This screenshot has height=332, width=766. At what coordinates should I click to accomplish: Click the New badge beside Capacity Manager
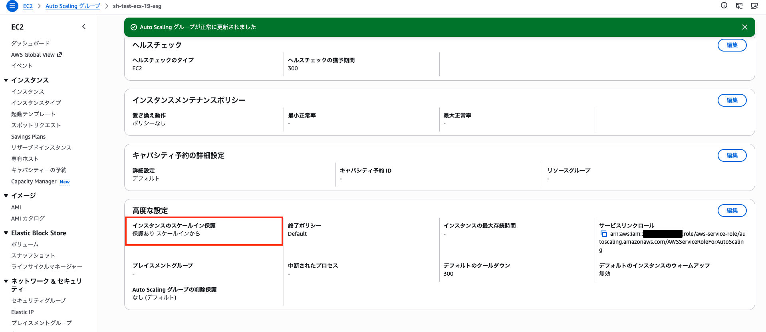65,182
